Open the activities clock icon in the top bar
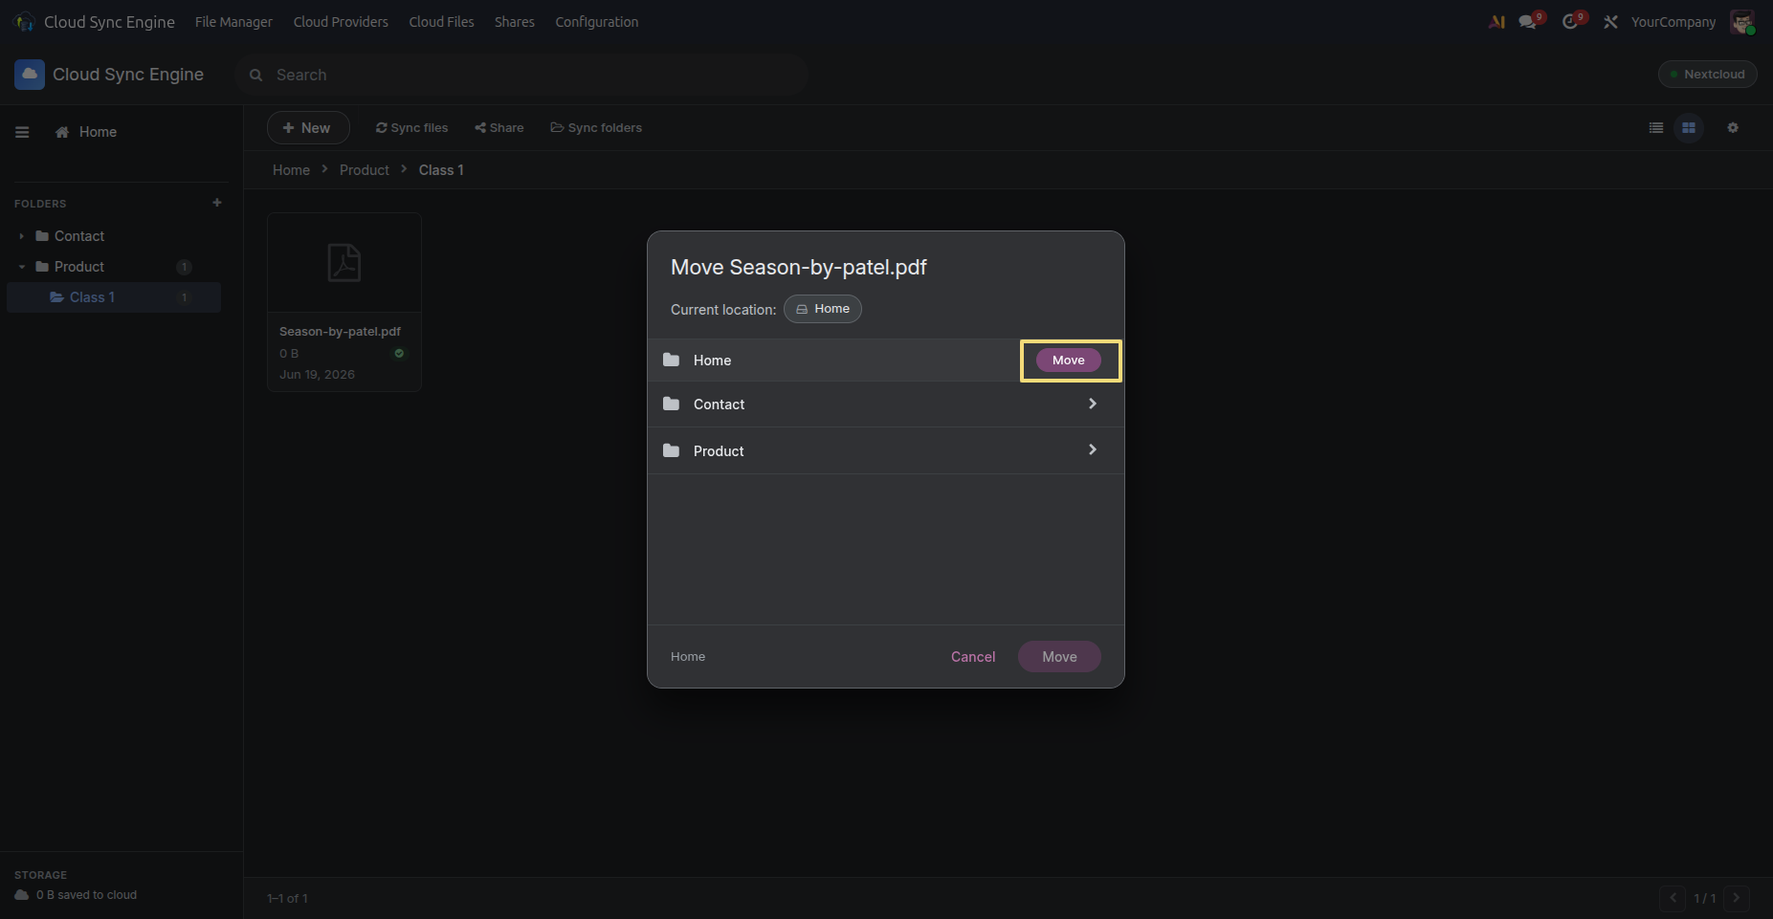Screen dimensions: 1773x919 pos(1570,22)
